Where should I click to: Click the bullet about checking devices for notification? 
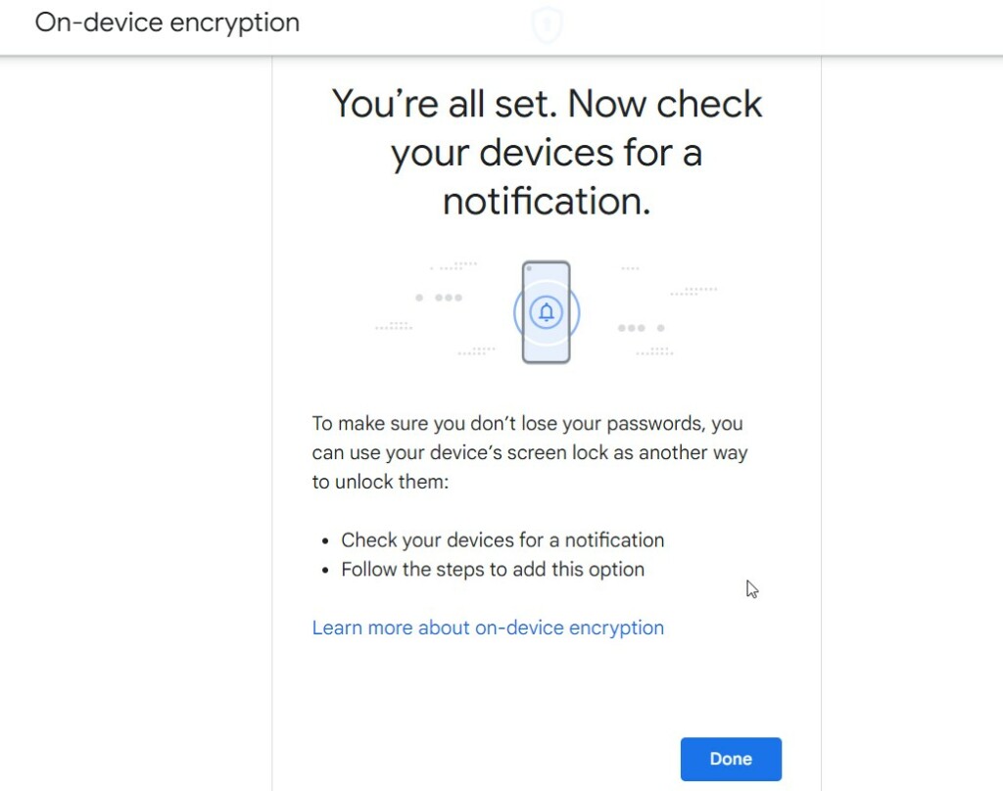click(501, 539)
